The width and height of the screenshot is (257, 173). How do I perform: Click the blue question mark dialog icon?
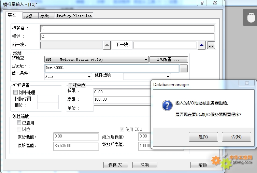tap(167, 105)
